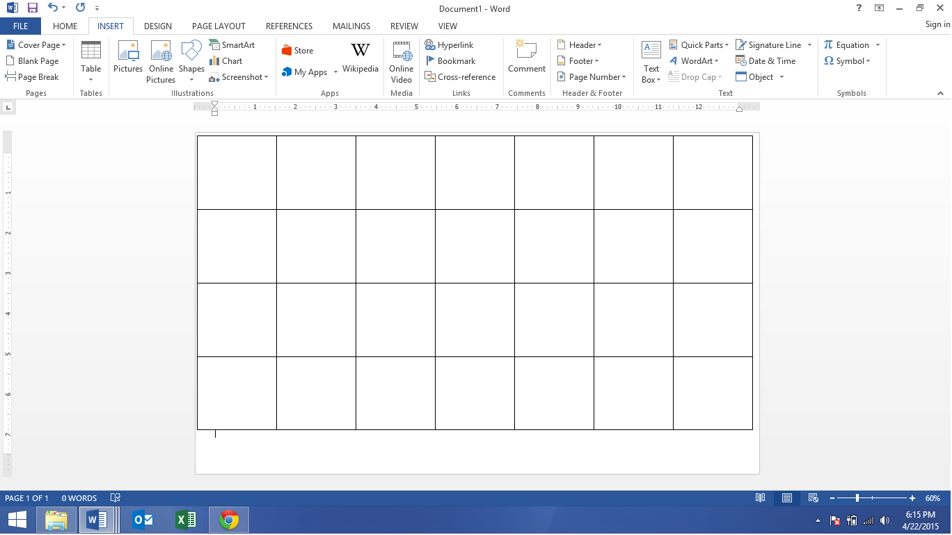This screenshot has height=535, width=952.
Task: Open the Page Number menu
Action: [592, 76]
